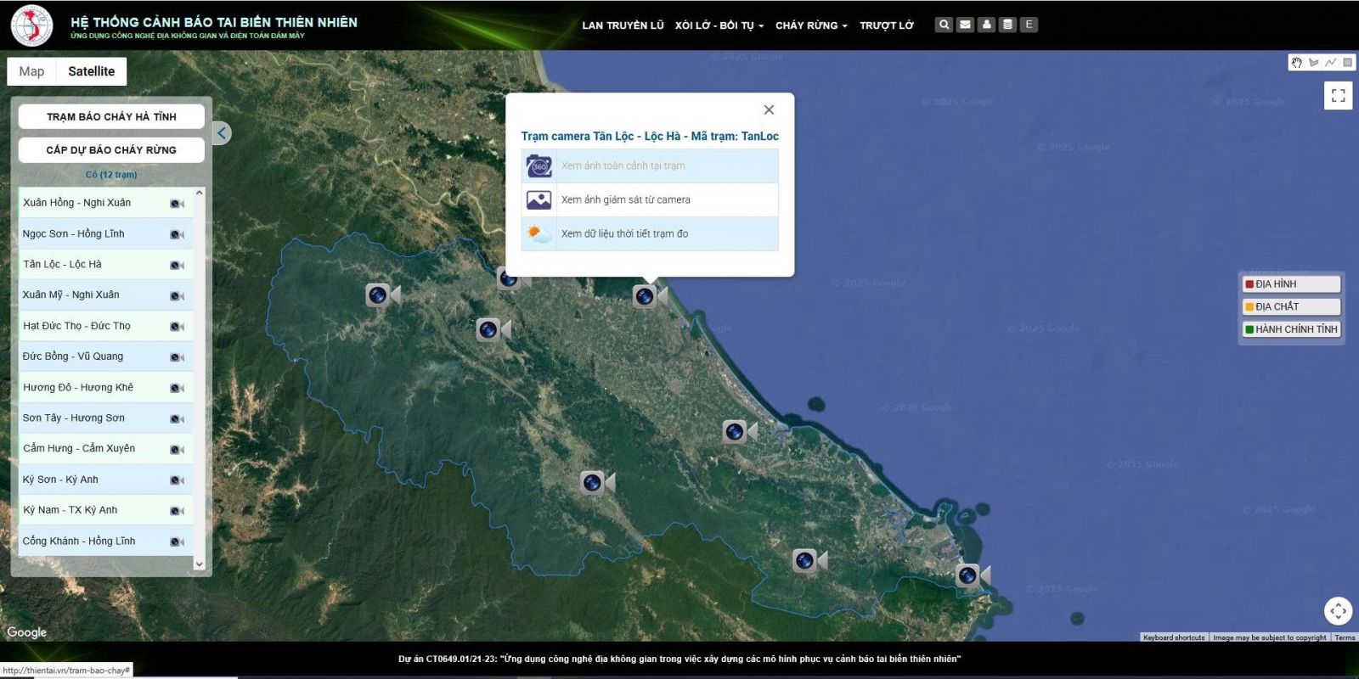Image resolution: width=1359 pixels, height=679 pixels.
Task: Click the station list scroll-down arrow
Action: coord(200,564)
